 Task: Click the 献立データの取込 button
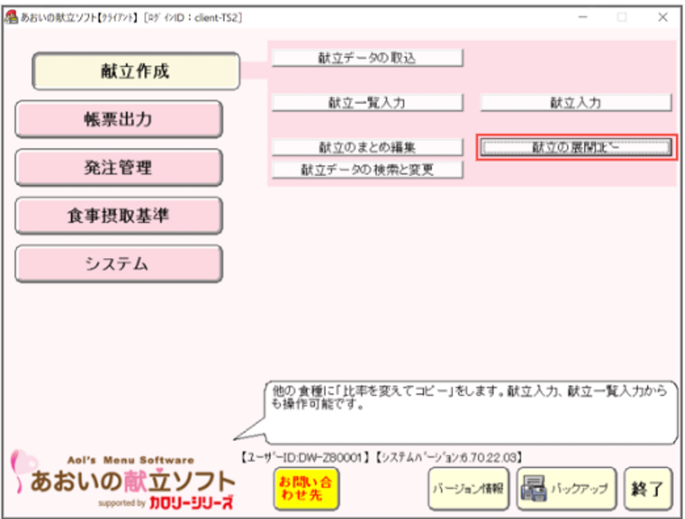pyautogui.click(x=368, y=58)
